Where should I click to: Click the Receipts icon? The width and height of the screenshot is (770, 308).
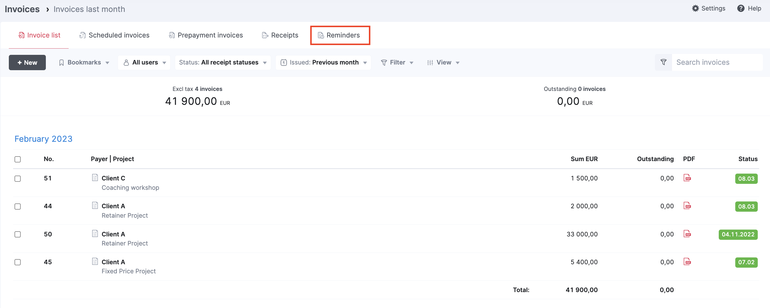265,35
